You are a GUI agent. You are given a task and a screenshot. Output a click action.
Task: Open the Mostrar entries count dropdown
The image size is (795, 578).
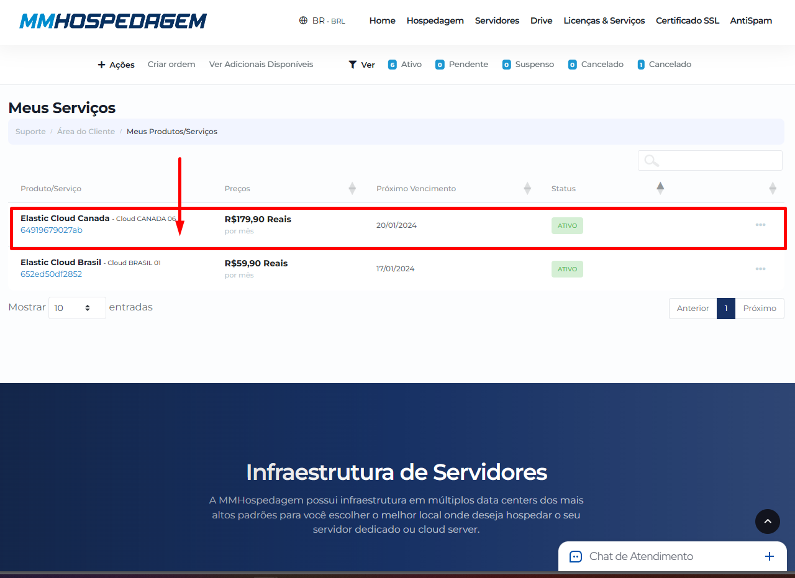[77, 308]
